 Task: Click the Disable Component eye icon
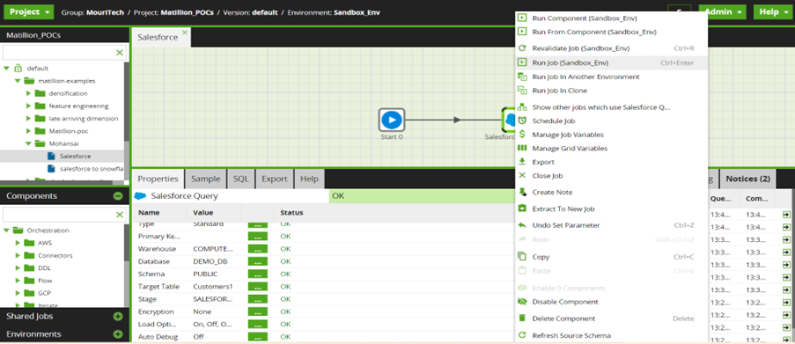(522, 302)
